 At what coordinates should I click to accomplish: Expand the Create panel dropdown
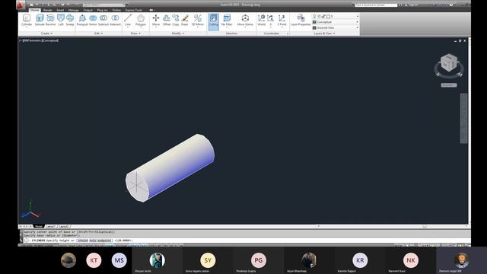tap(46, 33)
